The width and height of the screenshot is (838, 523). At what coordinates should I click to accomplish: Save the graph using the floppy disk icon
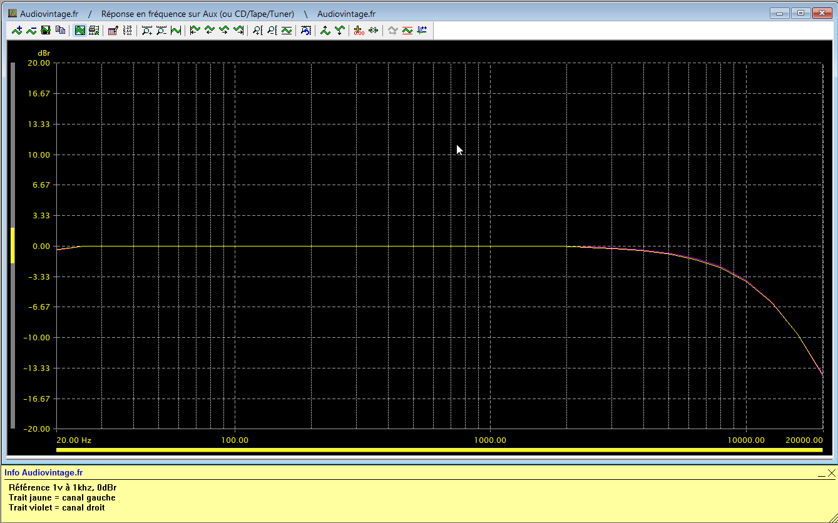click(x=46, y=30)
